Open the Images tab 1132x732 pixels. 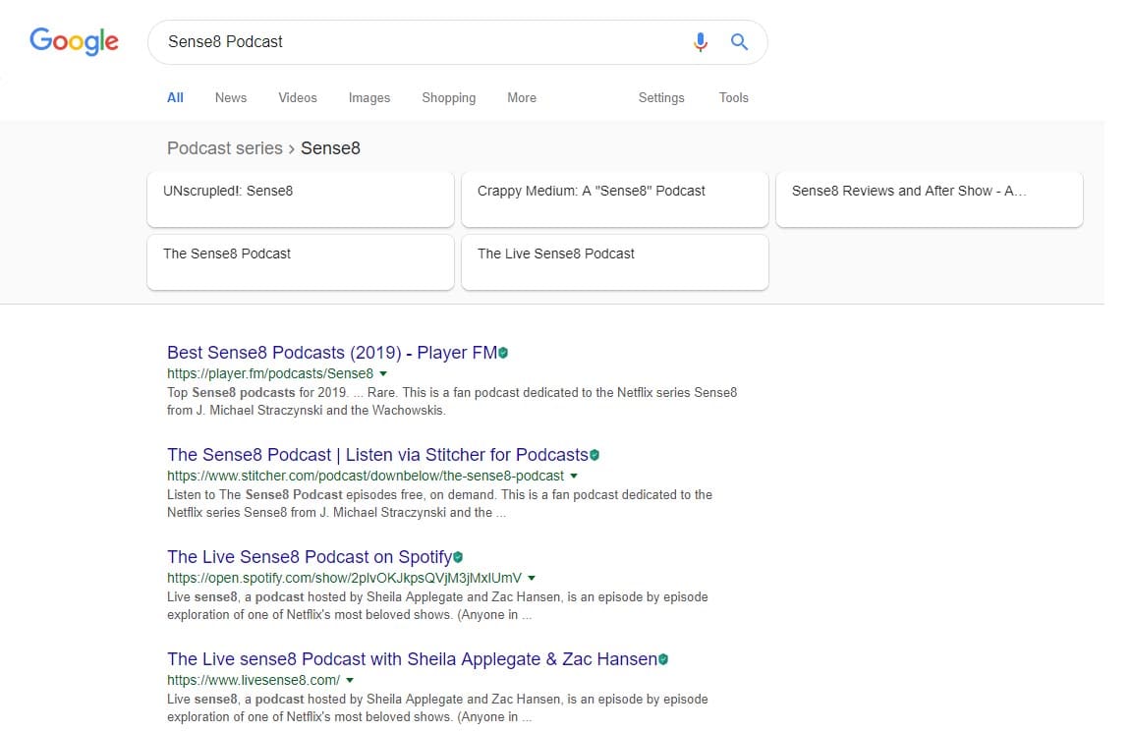368,97
